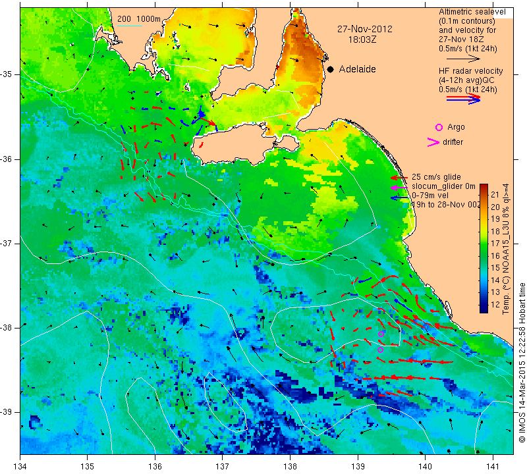Click the 'HF radar velocity' legend text
Viewport: 527px width, 474px height.
coord(470,71)
